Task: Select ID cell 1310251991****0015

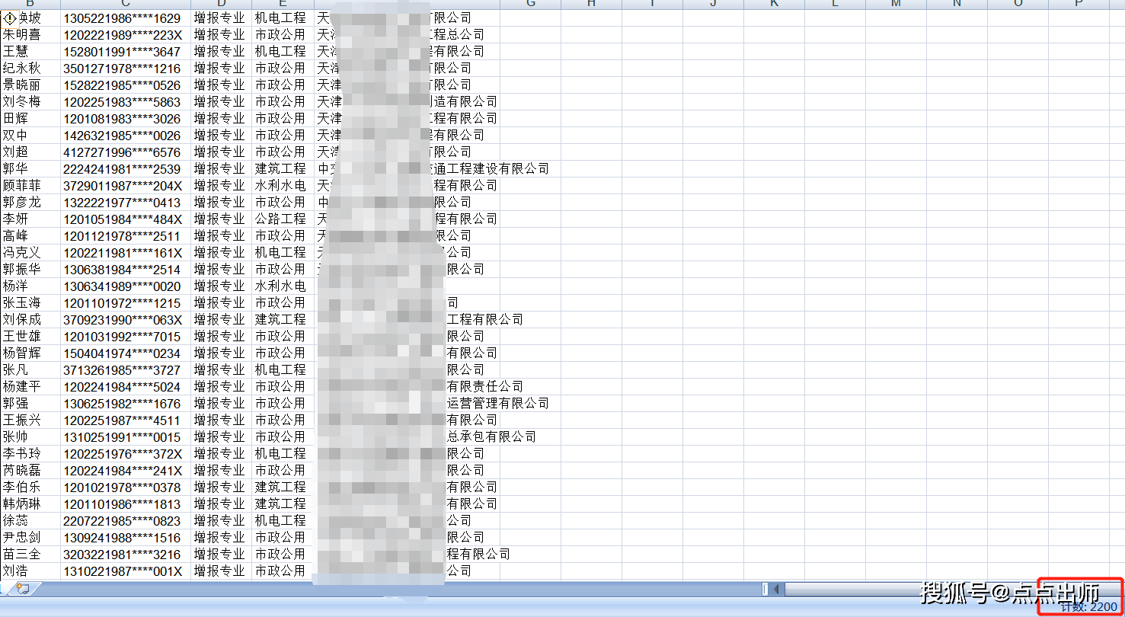Action: (126, 436)
